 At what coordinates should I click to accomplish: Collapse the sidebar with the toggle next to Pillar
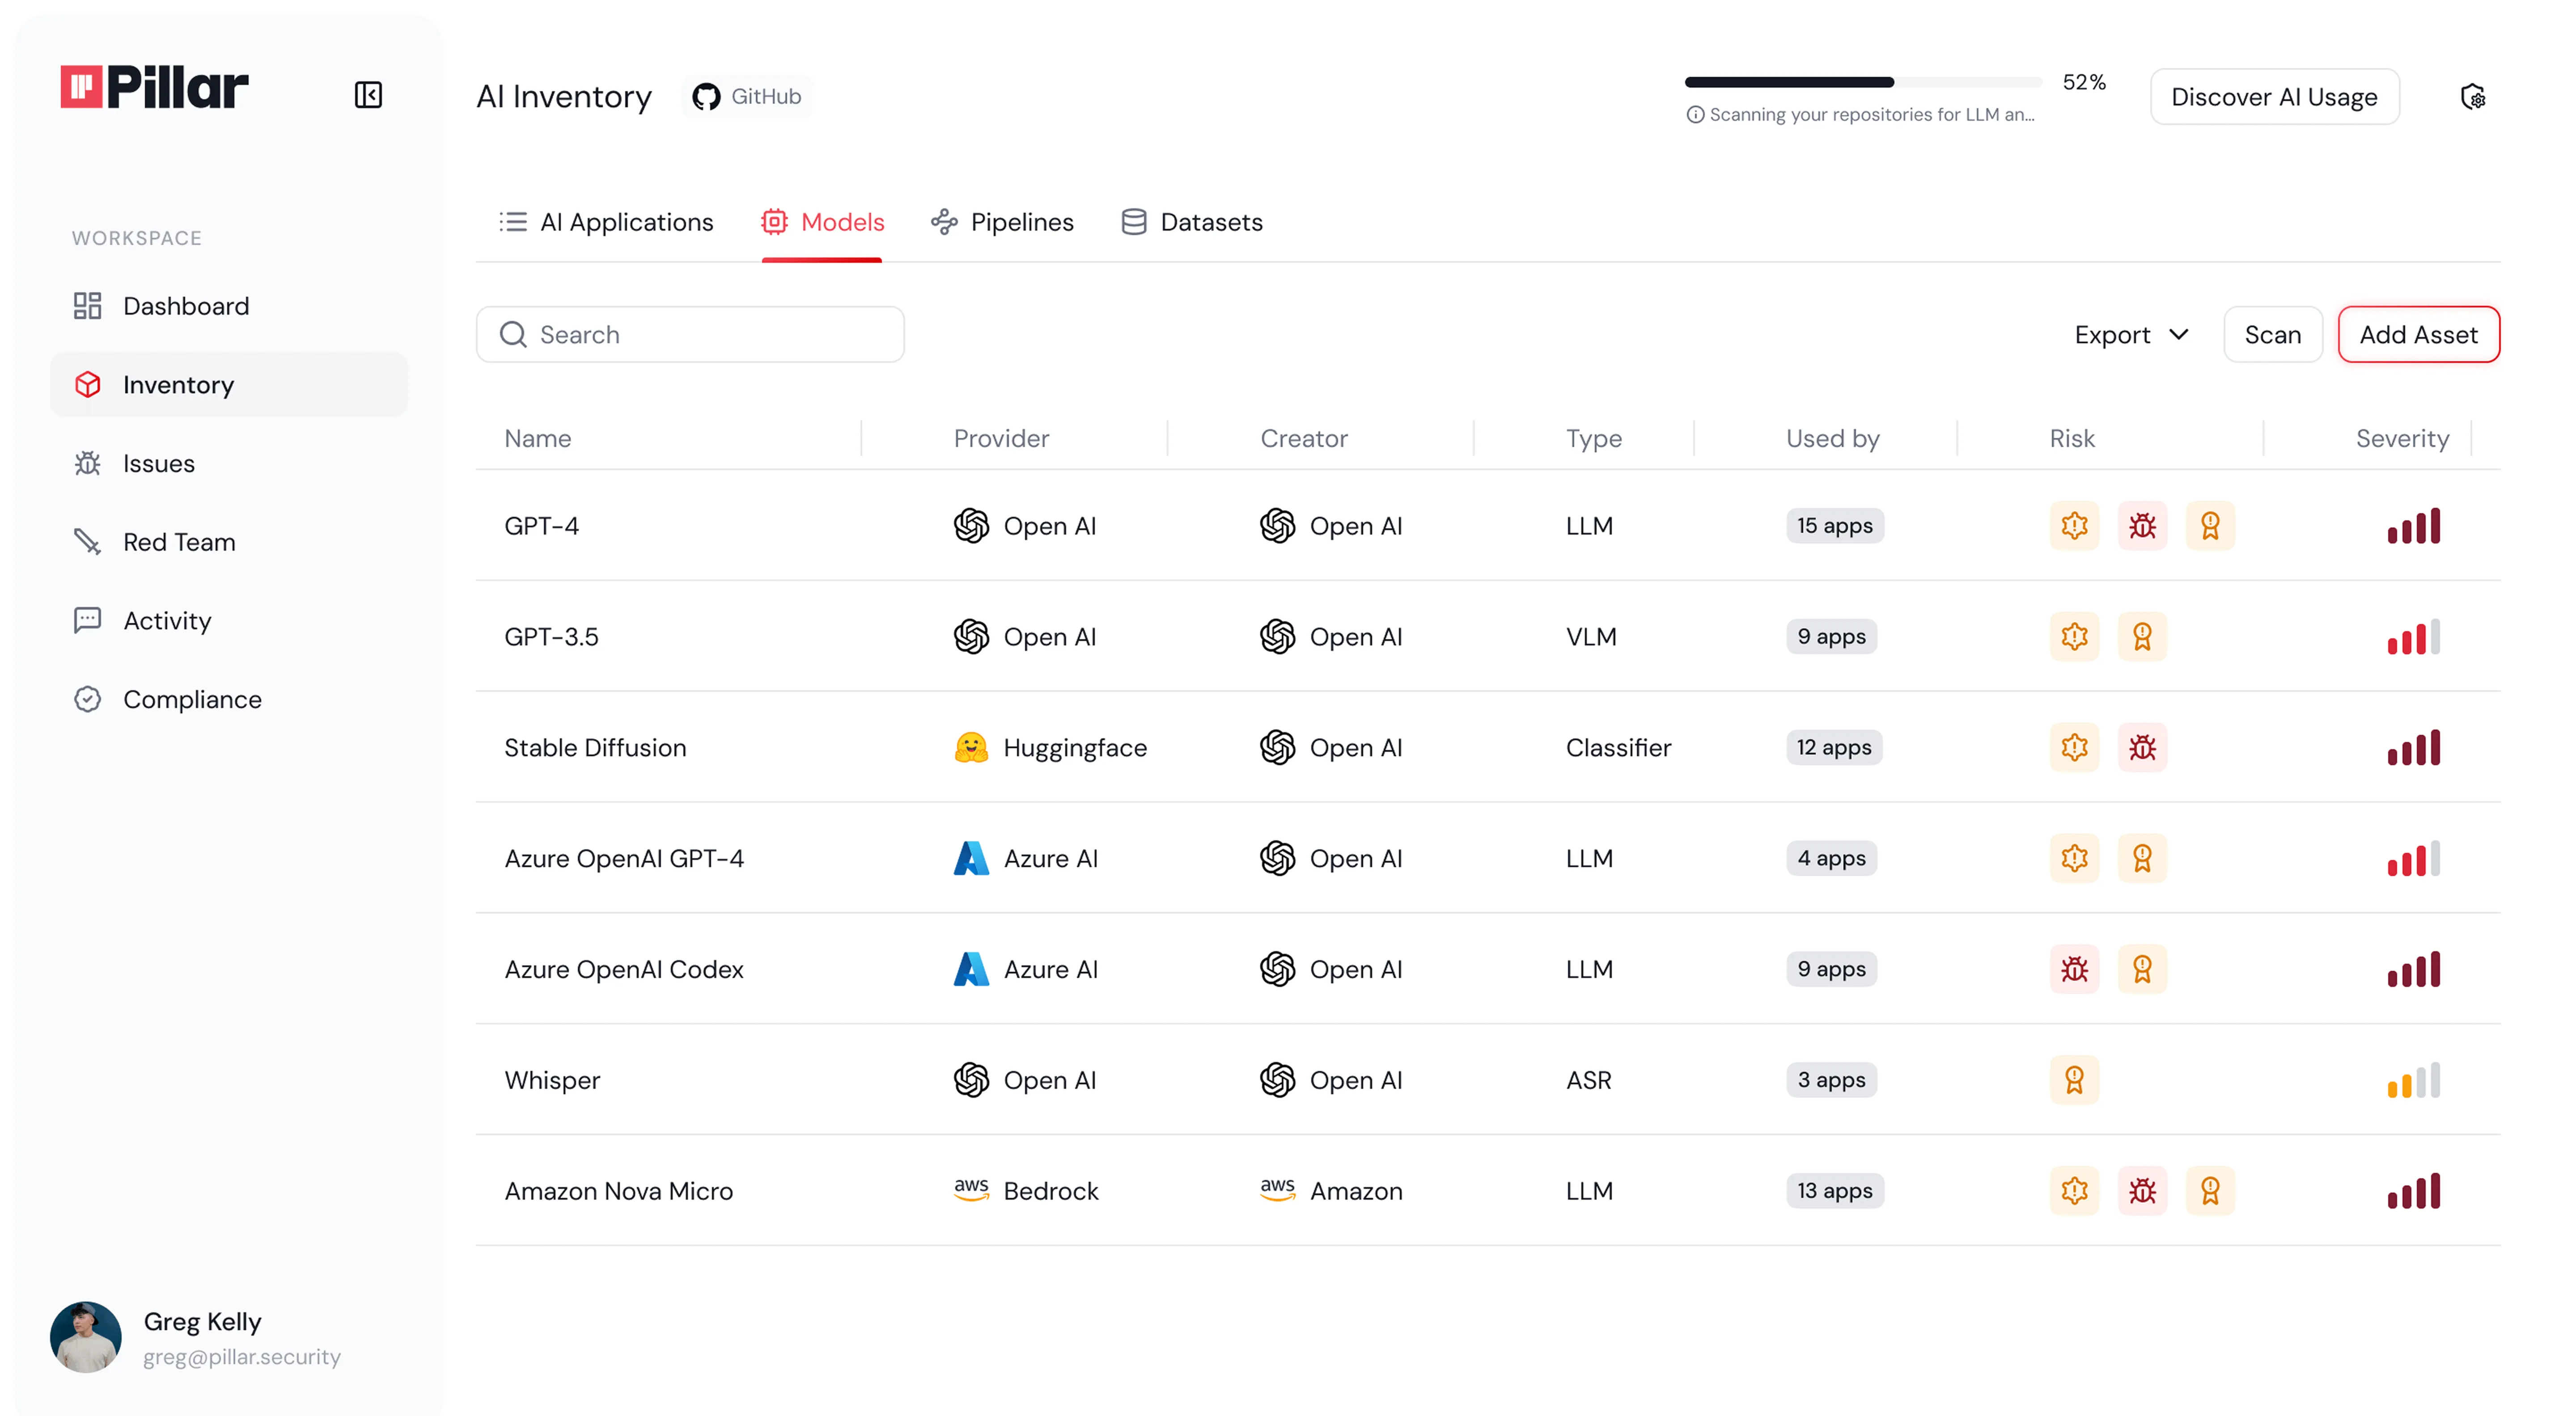(x=367, y=94)
